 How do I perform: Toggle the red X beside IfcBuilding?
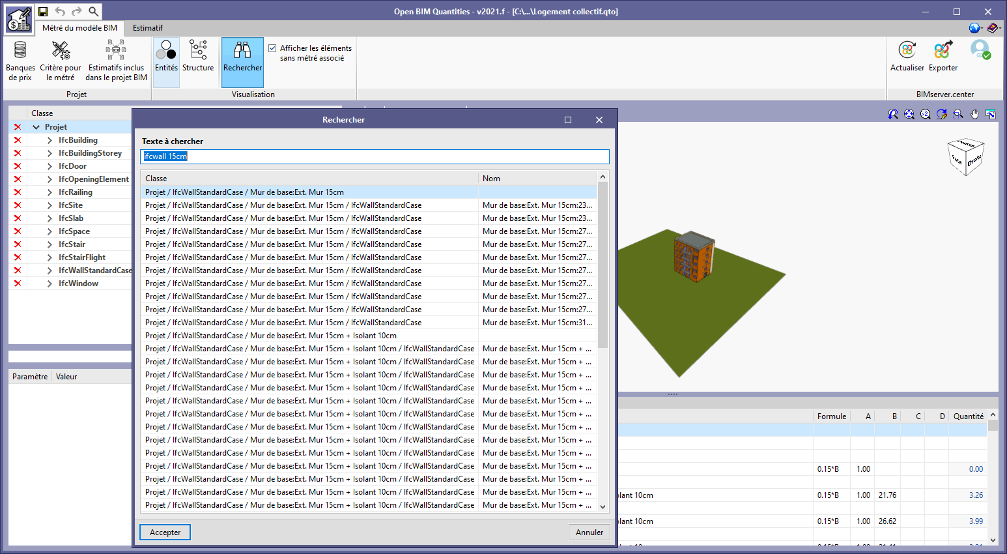(18, 140)
